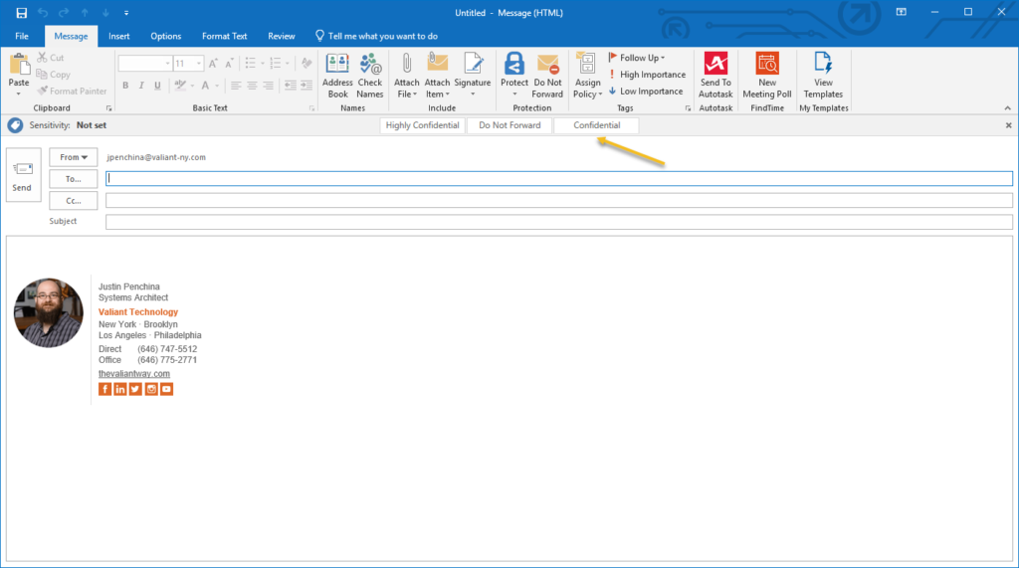Click the Do Not Forward ribbon icon
This screenshot has width=1019, height=568.
pos(547,76)
